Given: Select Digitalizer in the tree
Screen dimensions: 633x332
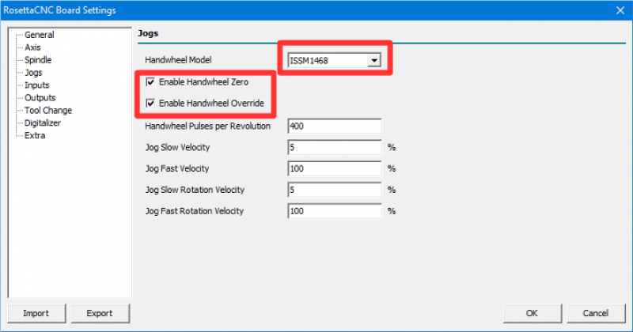Looking at the screenshot, I should 42,123.
